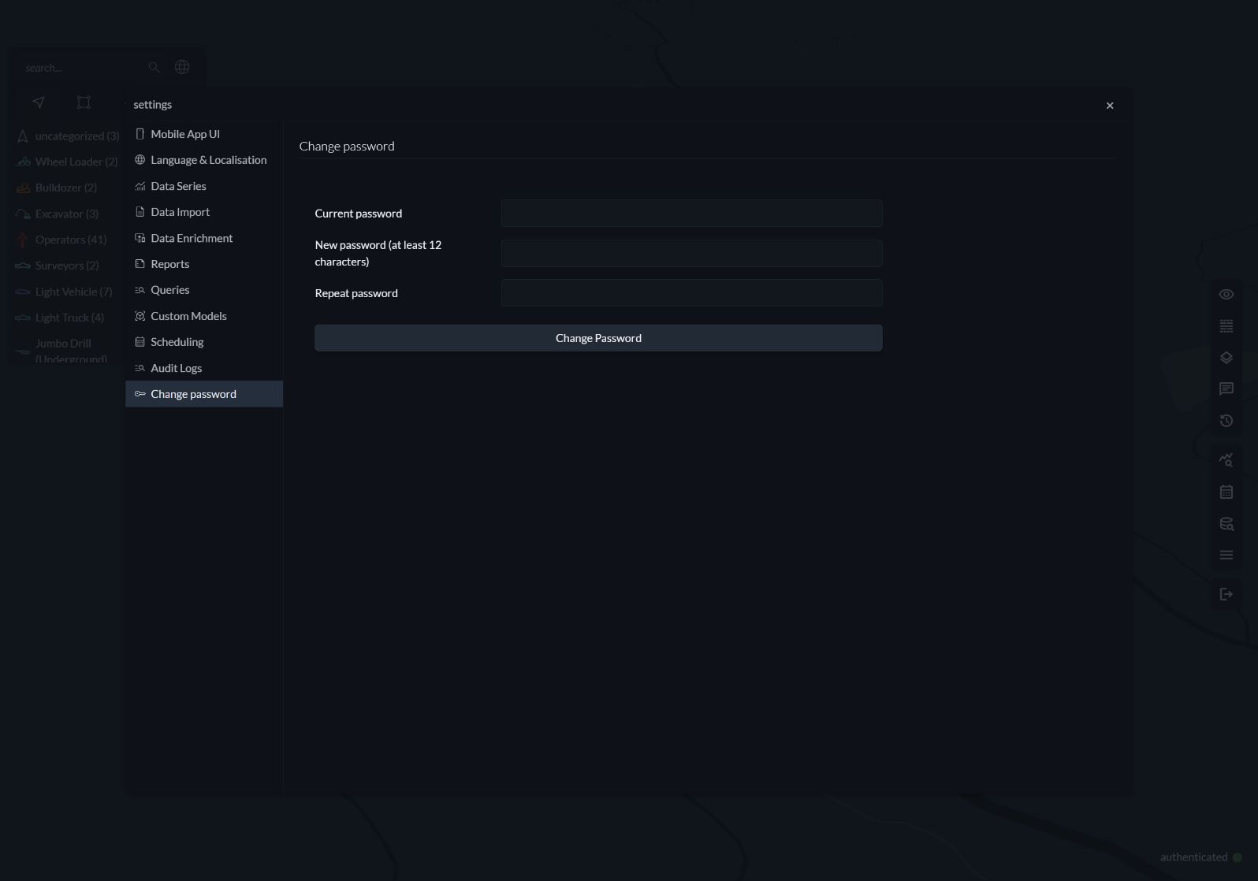Open the layers icon in right toolbar
This screenshot has height=881, width=1258.
[1226, 358]
